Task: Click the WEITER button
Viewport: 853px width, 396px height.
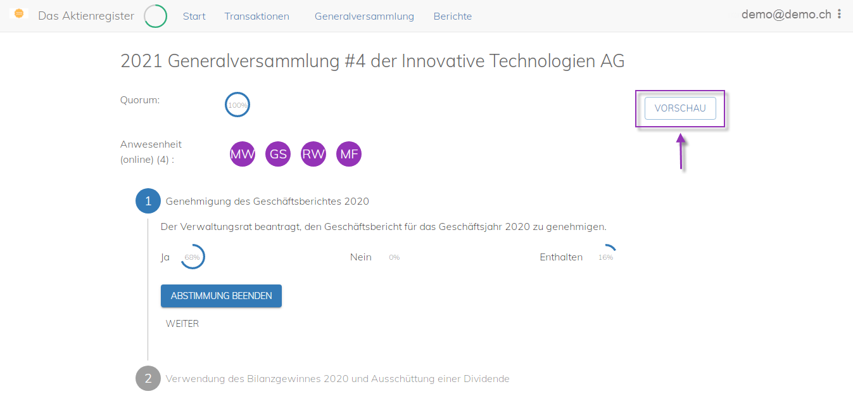Action: [182, 324]
